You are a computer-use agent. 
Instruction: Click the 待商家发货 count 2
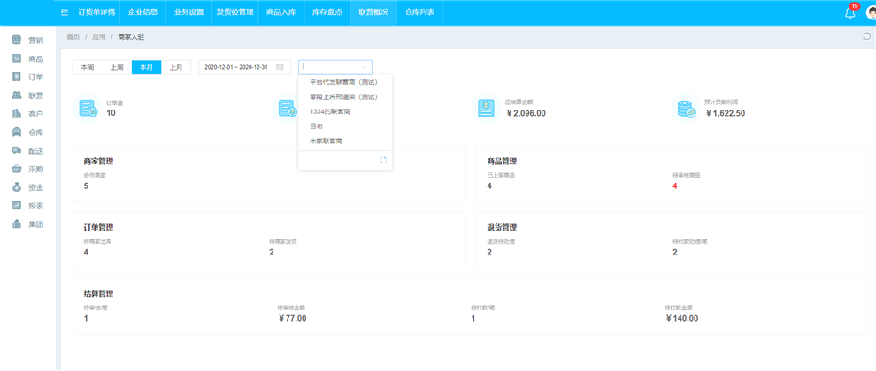click(272, 252)
